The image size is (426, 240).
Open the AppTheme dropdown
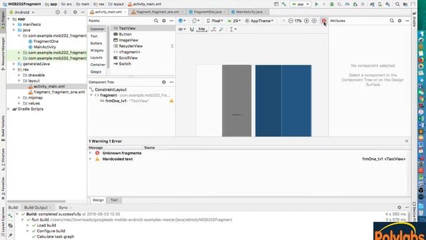[259, 21]
